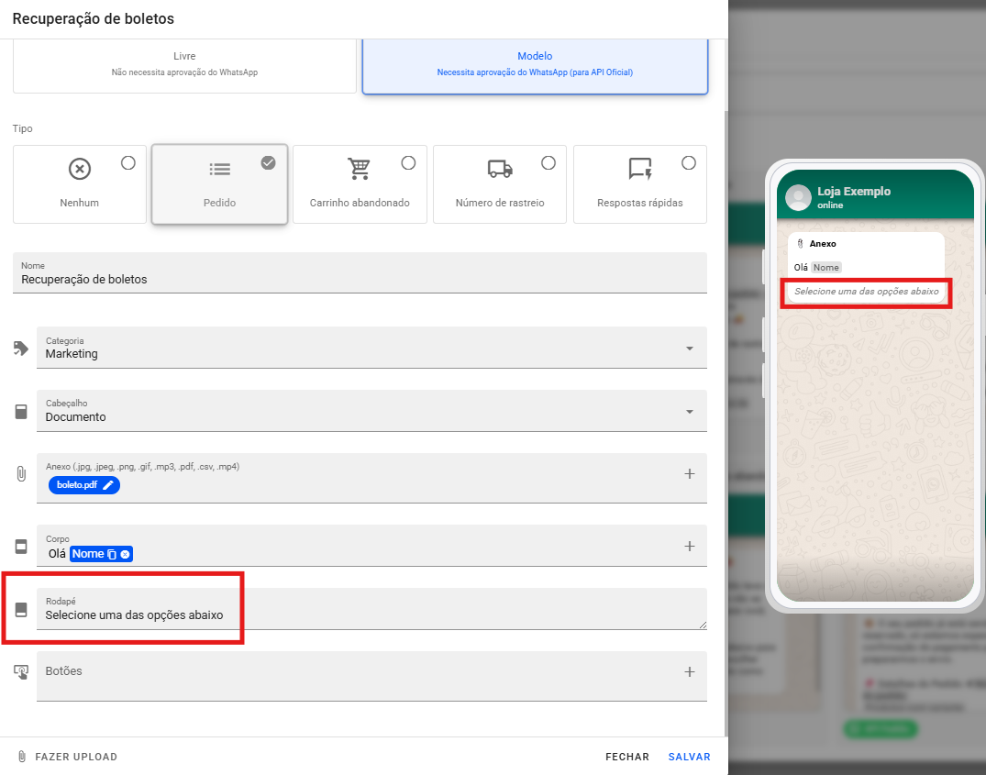Click into the Rodapé text field
This screenshot has width=986, height=775.
click(x=367, y=615)
